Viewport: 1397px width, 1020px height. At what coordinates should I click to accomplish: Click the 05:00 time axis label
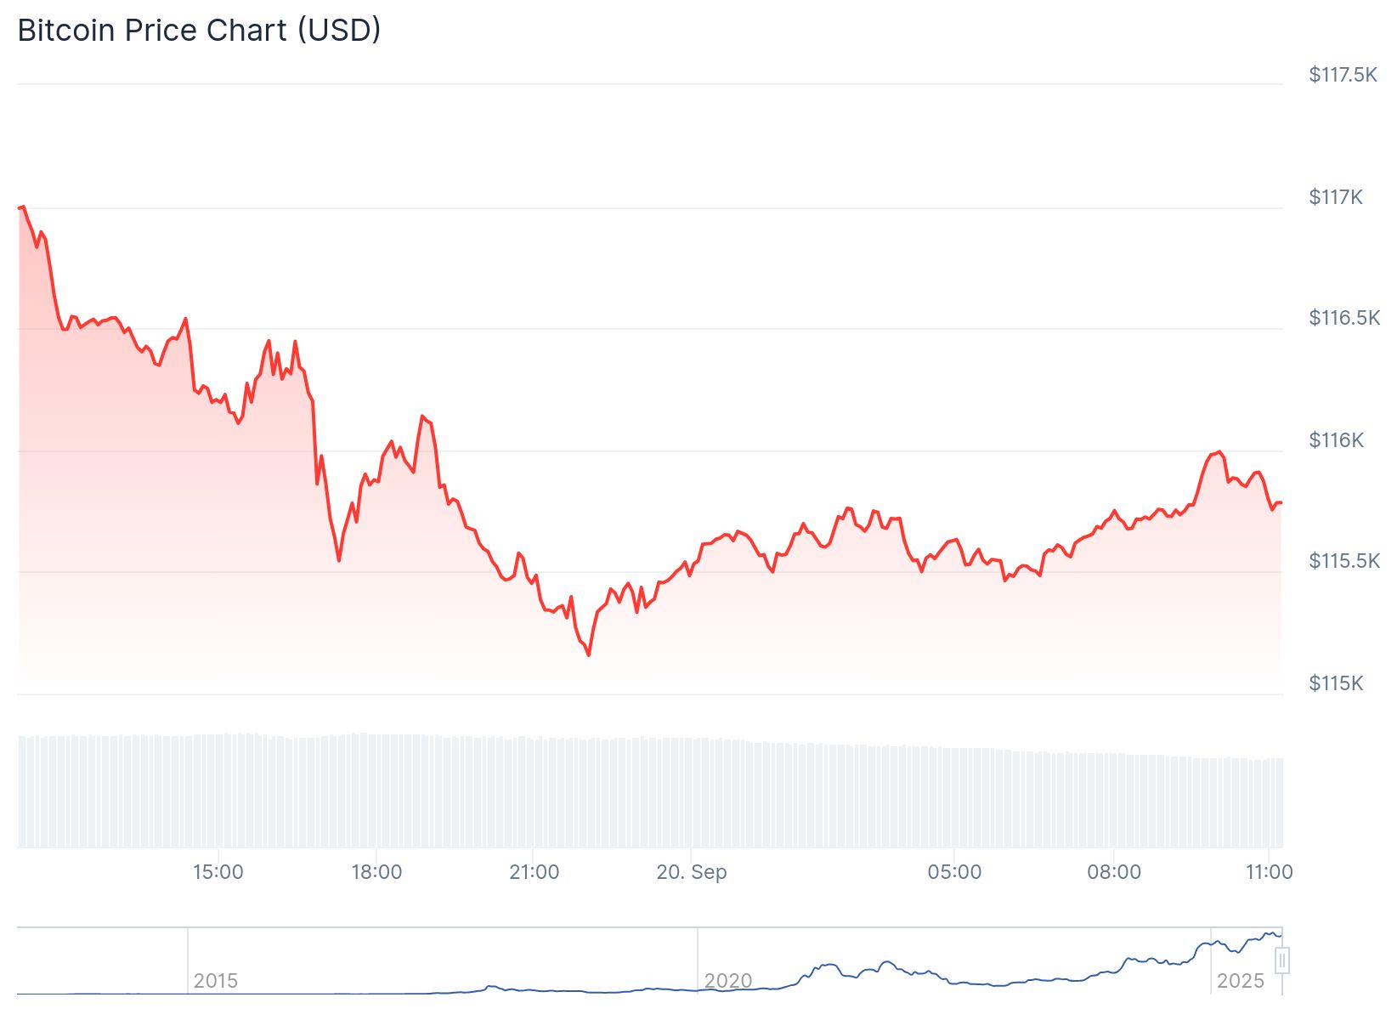tap(954, 872)
